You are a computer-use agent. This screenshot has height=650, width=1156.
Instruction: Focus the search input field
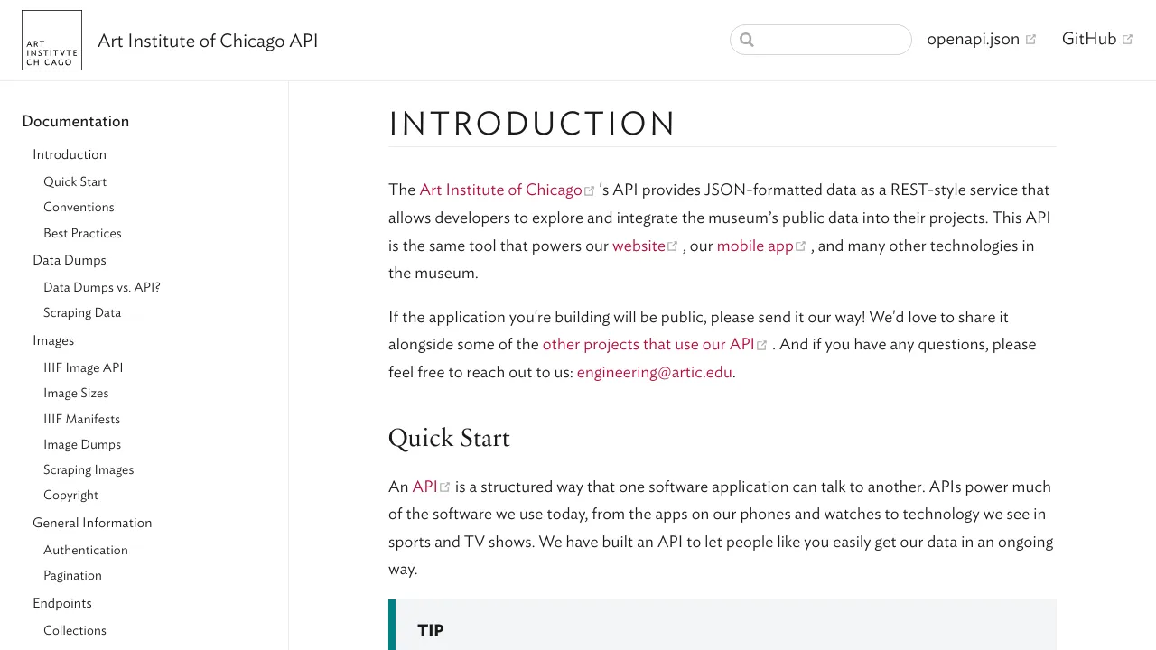(x=821, y=40)
